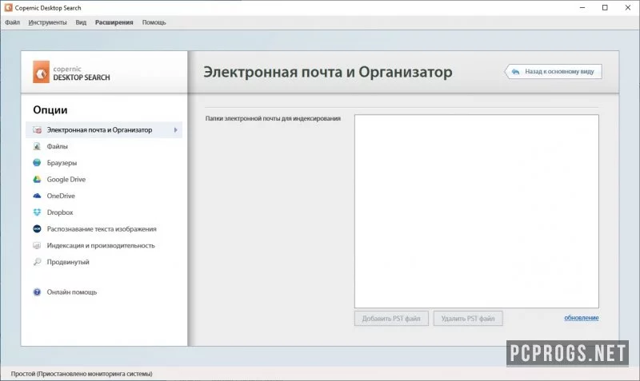Click the Индексация и производительность icon
640x381 pixels.
click(x=37, y=245)
